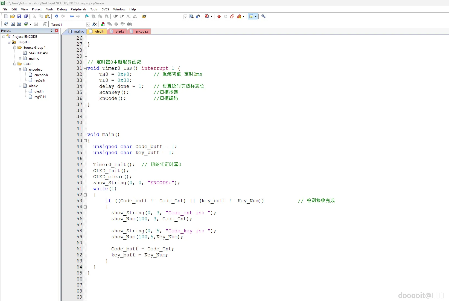449x301 pixels.
Task: Select oled.h file in project tree
Action: 39,91
